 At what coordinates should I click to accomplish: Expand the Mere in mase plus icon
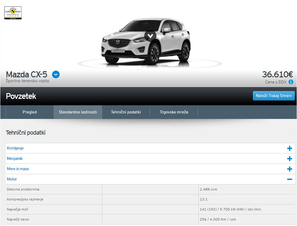[290, 169]
